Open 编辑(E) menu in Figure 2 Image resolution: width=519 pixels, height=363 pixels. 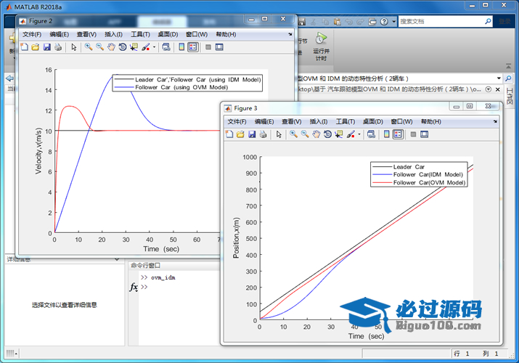60,34
